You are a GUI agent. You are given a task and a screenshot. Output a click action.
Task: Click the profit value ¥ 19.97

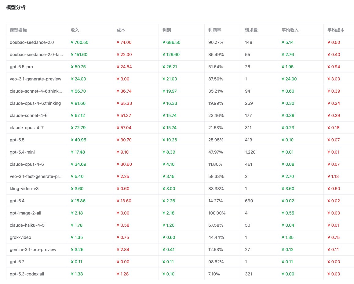click(x=170, y=91)
